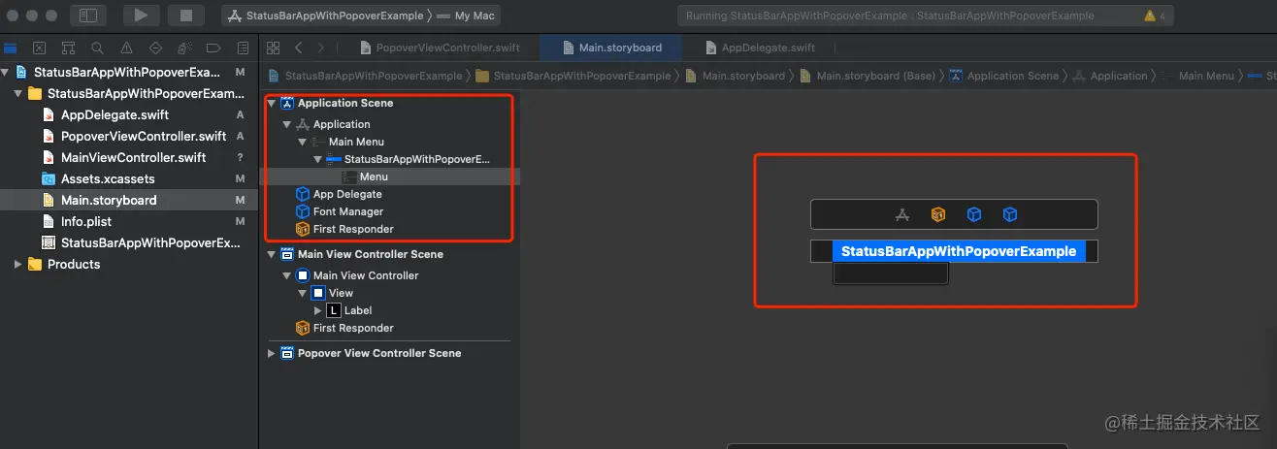Go forward in editor history

coord(321,48)
